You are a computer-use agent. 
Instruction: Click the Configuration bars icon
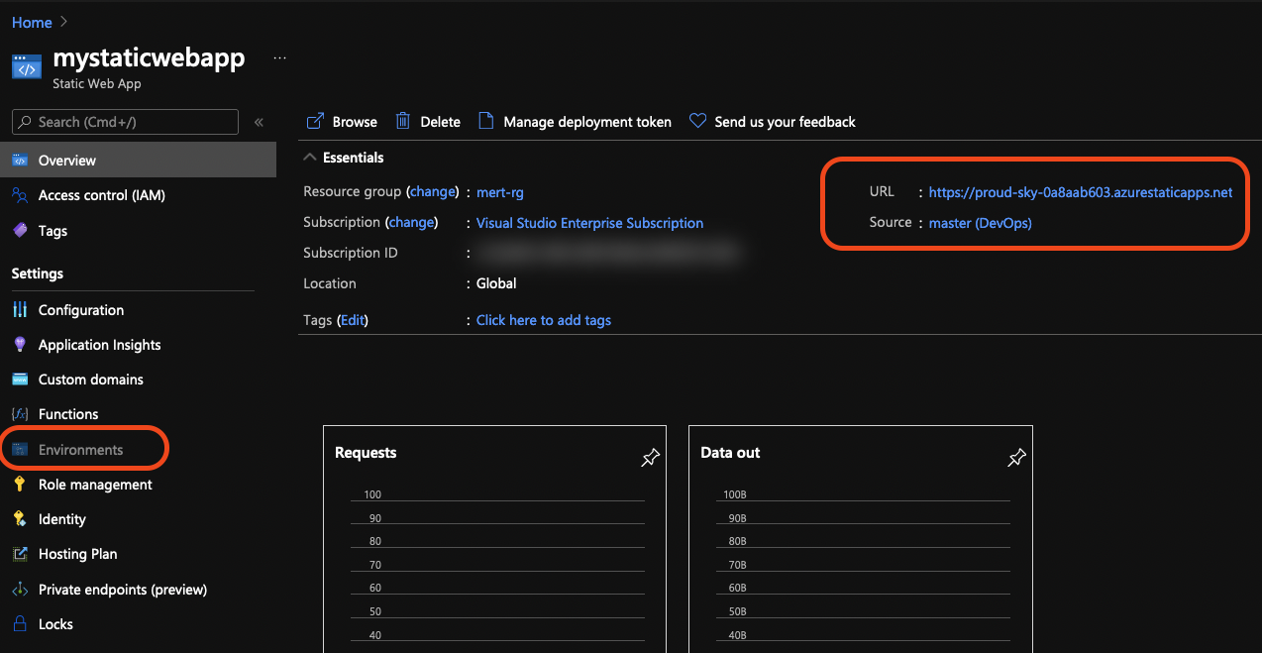pyautogui.click(x=20, y=310)
